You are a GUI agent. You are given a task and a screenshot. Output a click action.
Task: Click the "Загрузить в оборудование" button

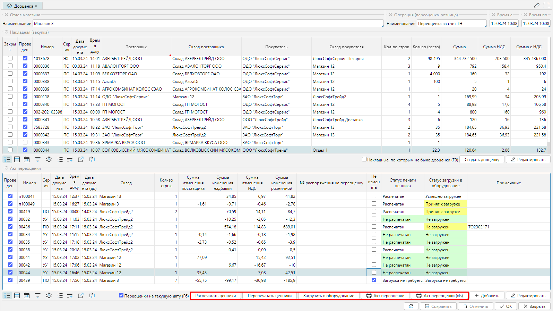(x=329, y=296)
